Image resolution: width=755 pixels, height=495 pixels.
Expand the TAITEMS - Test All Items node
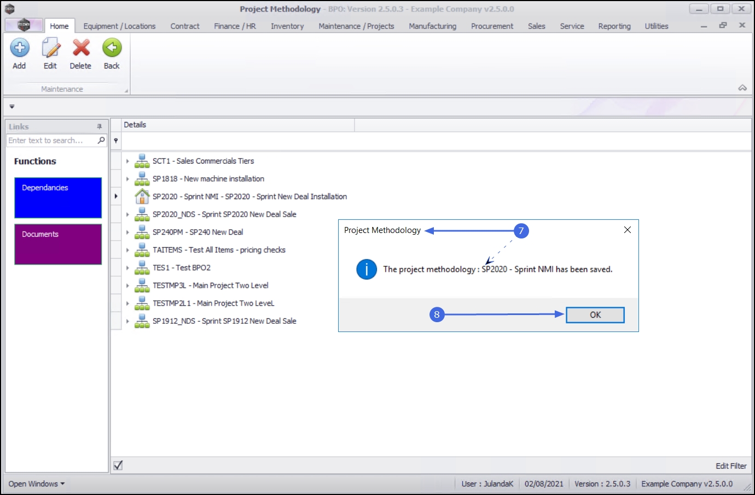tap(127, 250)
